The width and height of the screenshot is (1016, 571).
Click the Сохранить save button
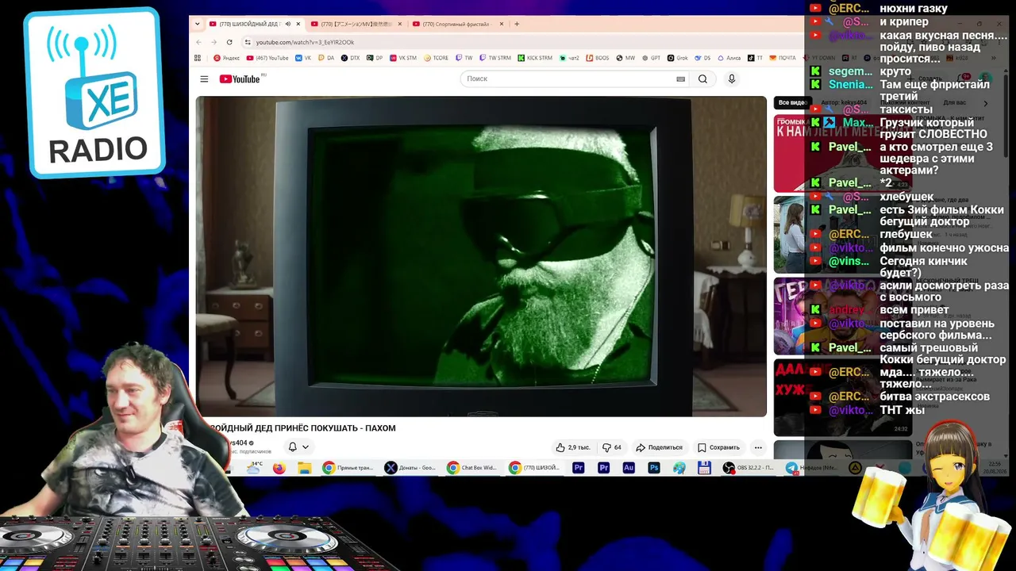718,447
